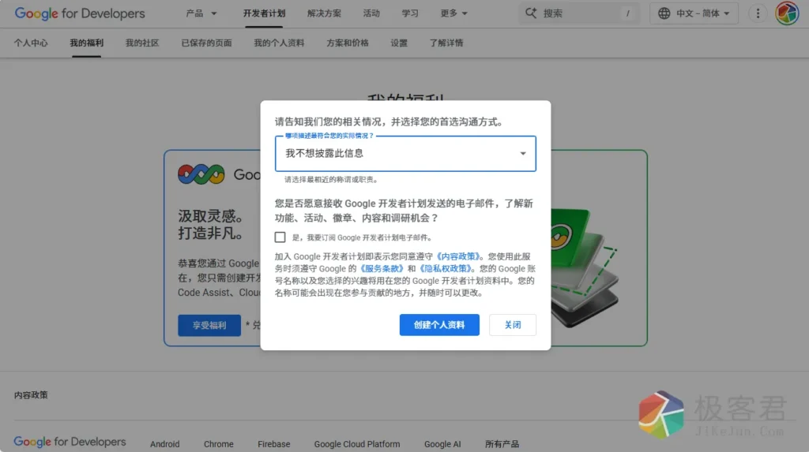Click the Google for Developers header logo
The height and width of the screenshot is (452, 809).
[x=80, y=13]
